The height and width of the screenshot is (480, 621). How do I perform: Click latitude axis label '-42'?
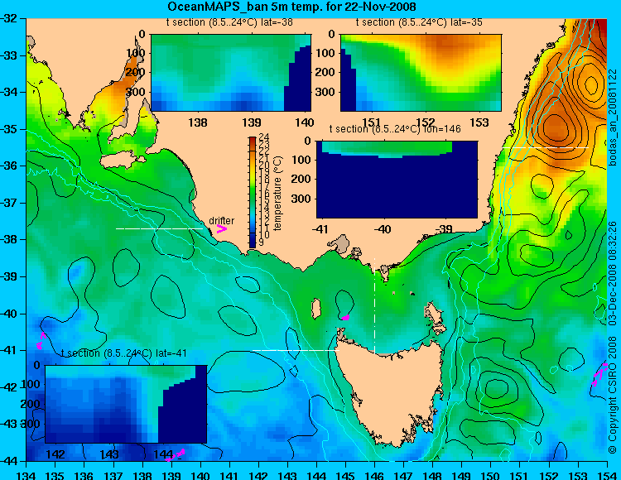pyautogui.click(x=8, y=387)
